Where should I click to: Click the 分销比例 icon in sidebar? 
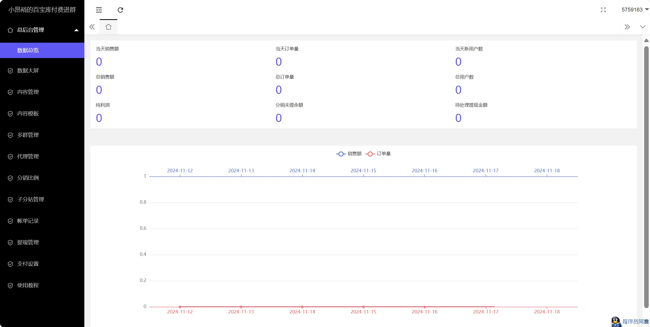coord(10,178)
